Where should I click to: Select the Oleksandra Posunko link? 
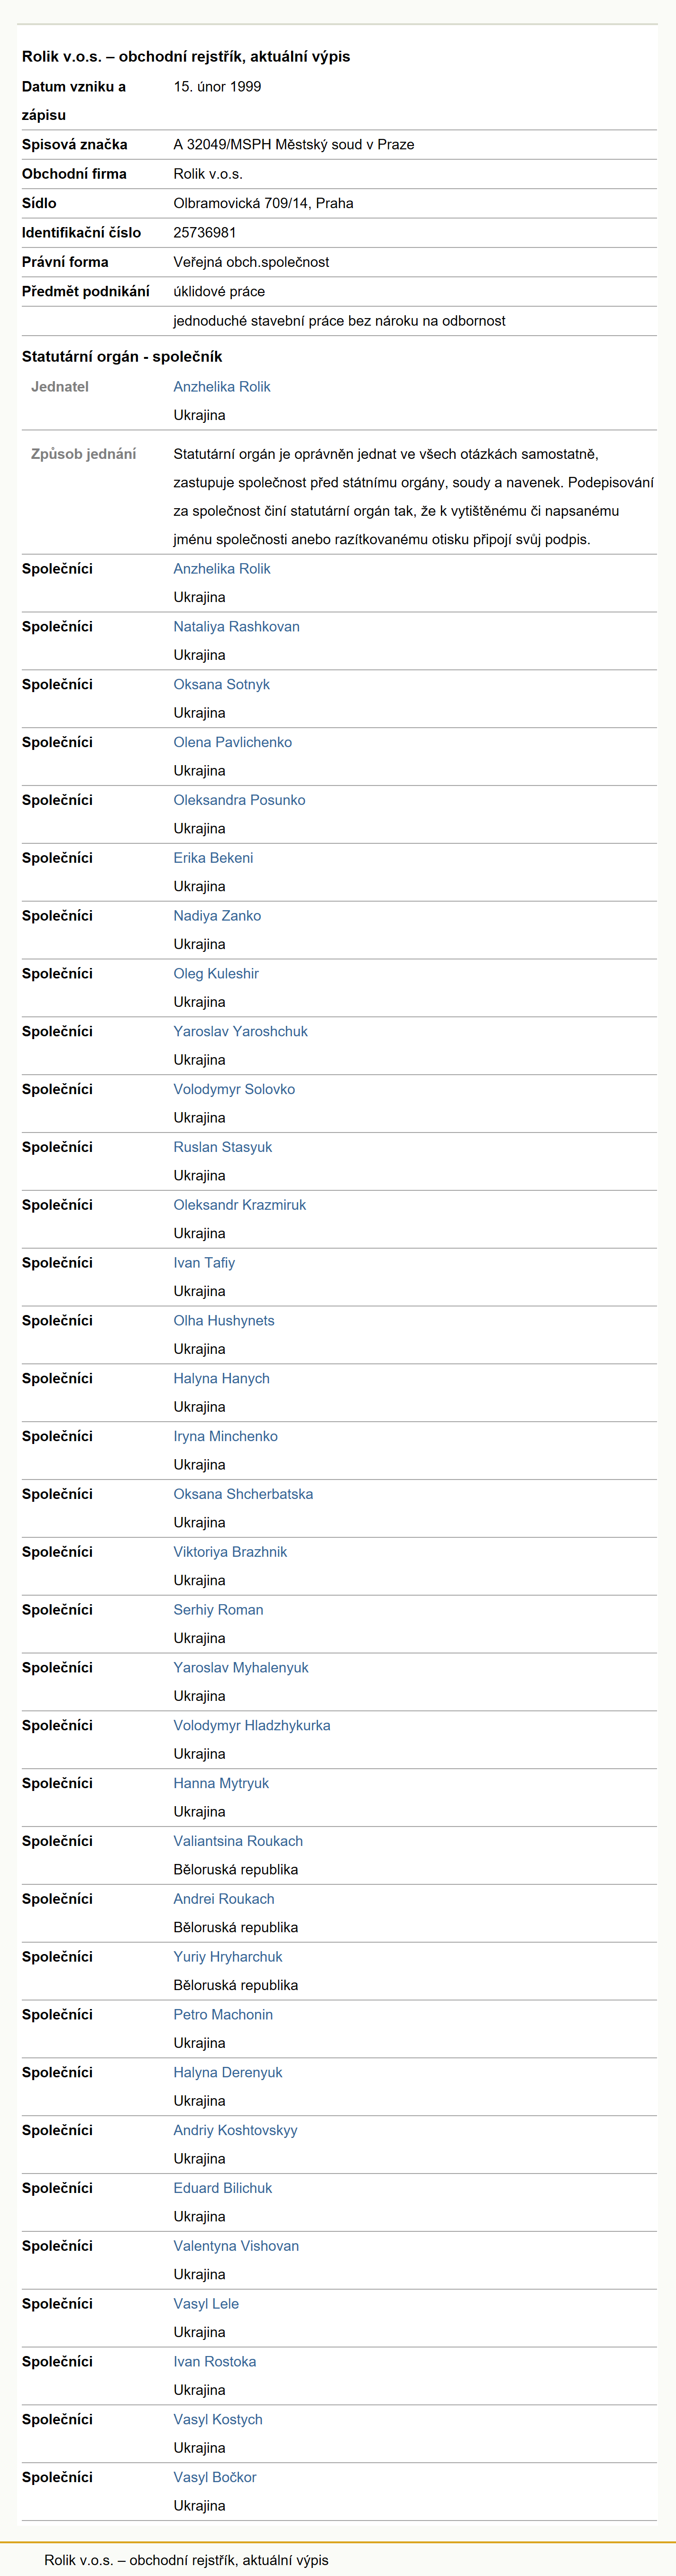point(240,801)
